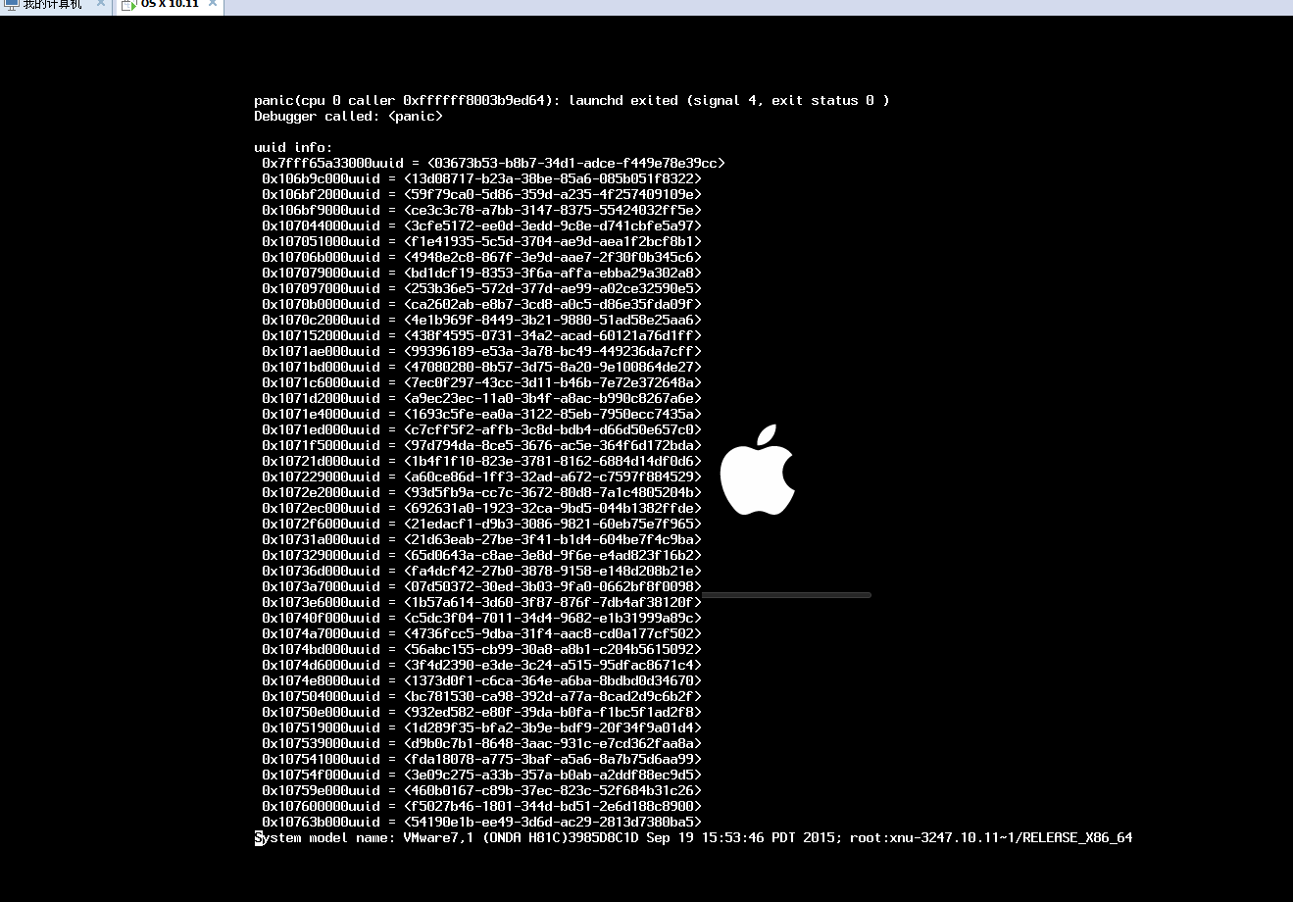Click the 'launchd exited (signal 4' panic line
Screen dimensions: 1293x902
(x=572, y=100)
